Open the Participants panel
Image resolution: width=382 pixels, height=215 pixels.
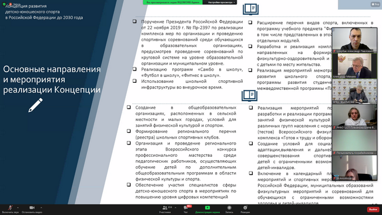(165, 208)
